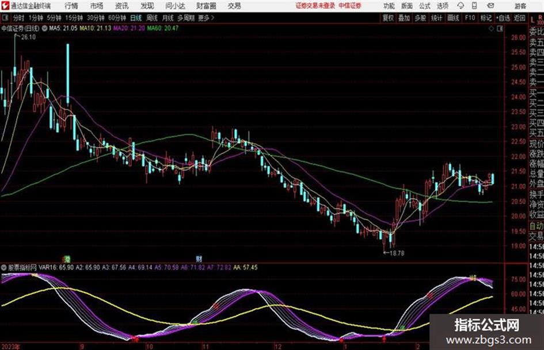The height and width of the screenshot is (350, 544).
Task: Switch to the 30分钟 period tab
Action: 96,18
